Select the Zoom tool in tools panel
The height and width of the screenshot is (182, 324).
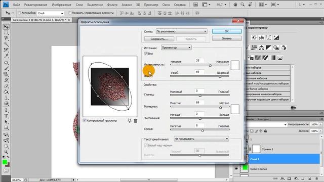(x=6, y=152)
